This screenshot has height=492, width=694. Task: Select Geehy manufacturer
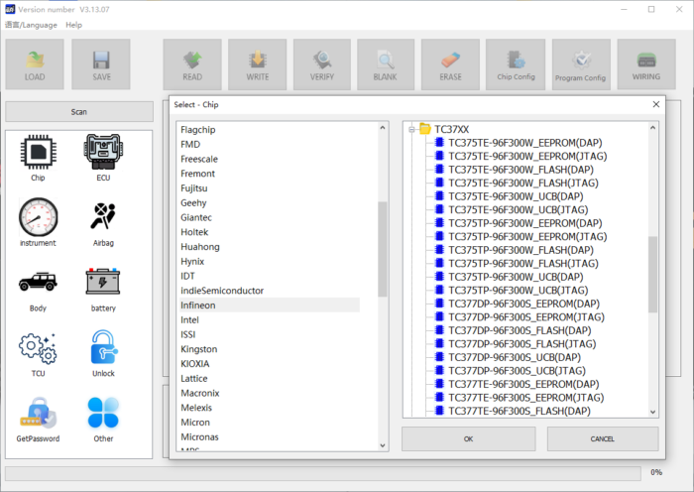click(x=193, y=202)
